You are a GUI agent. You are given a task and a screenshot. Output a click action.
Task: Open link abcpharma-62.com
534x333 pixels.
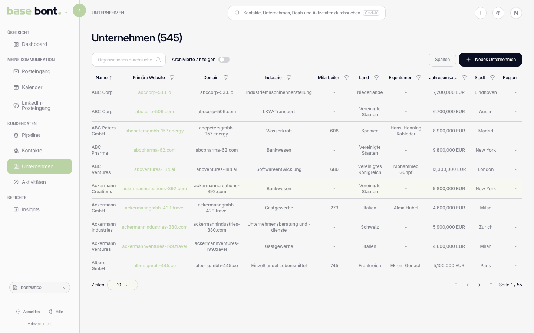point(155,150)
